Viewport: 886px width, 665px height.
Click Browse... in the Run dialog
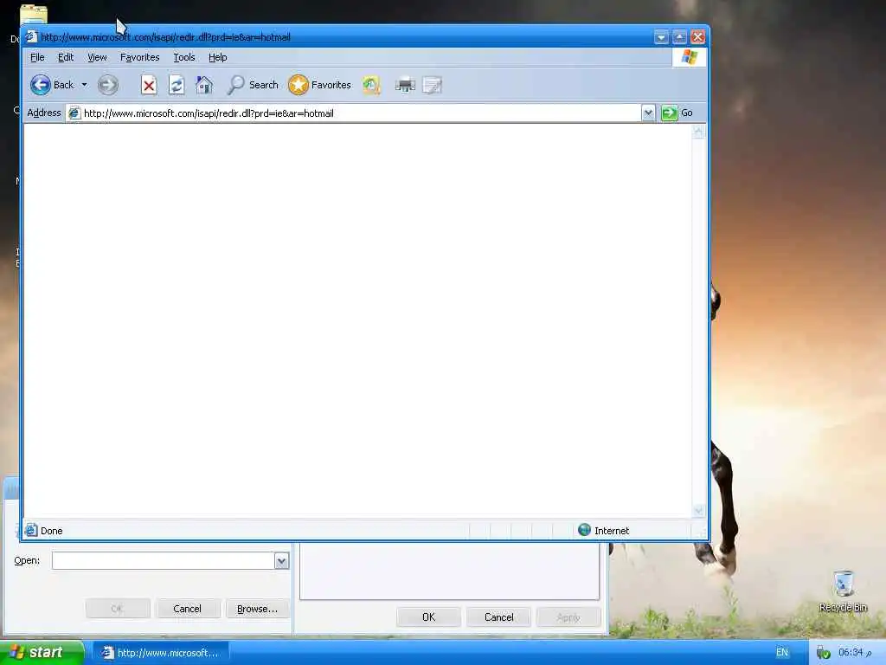click(257, 609)
